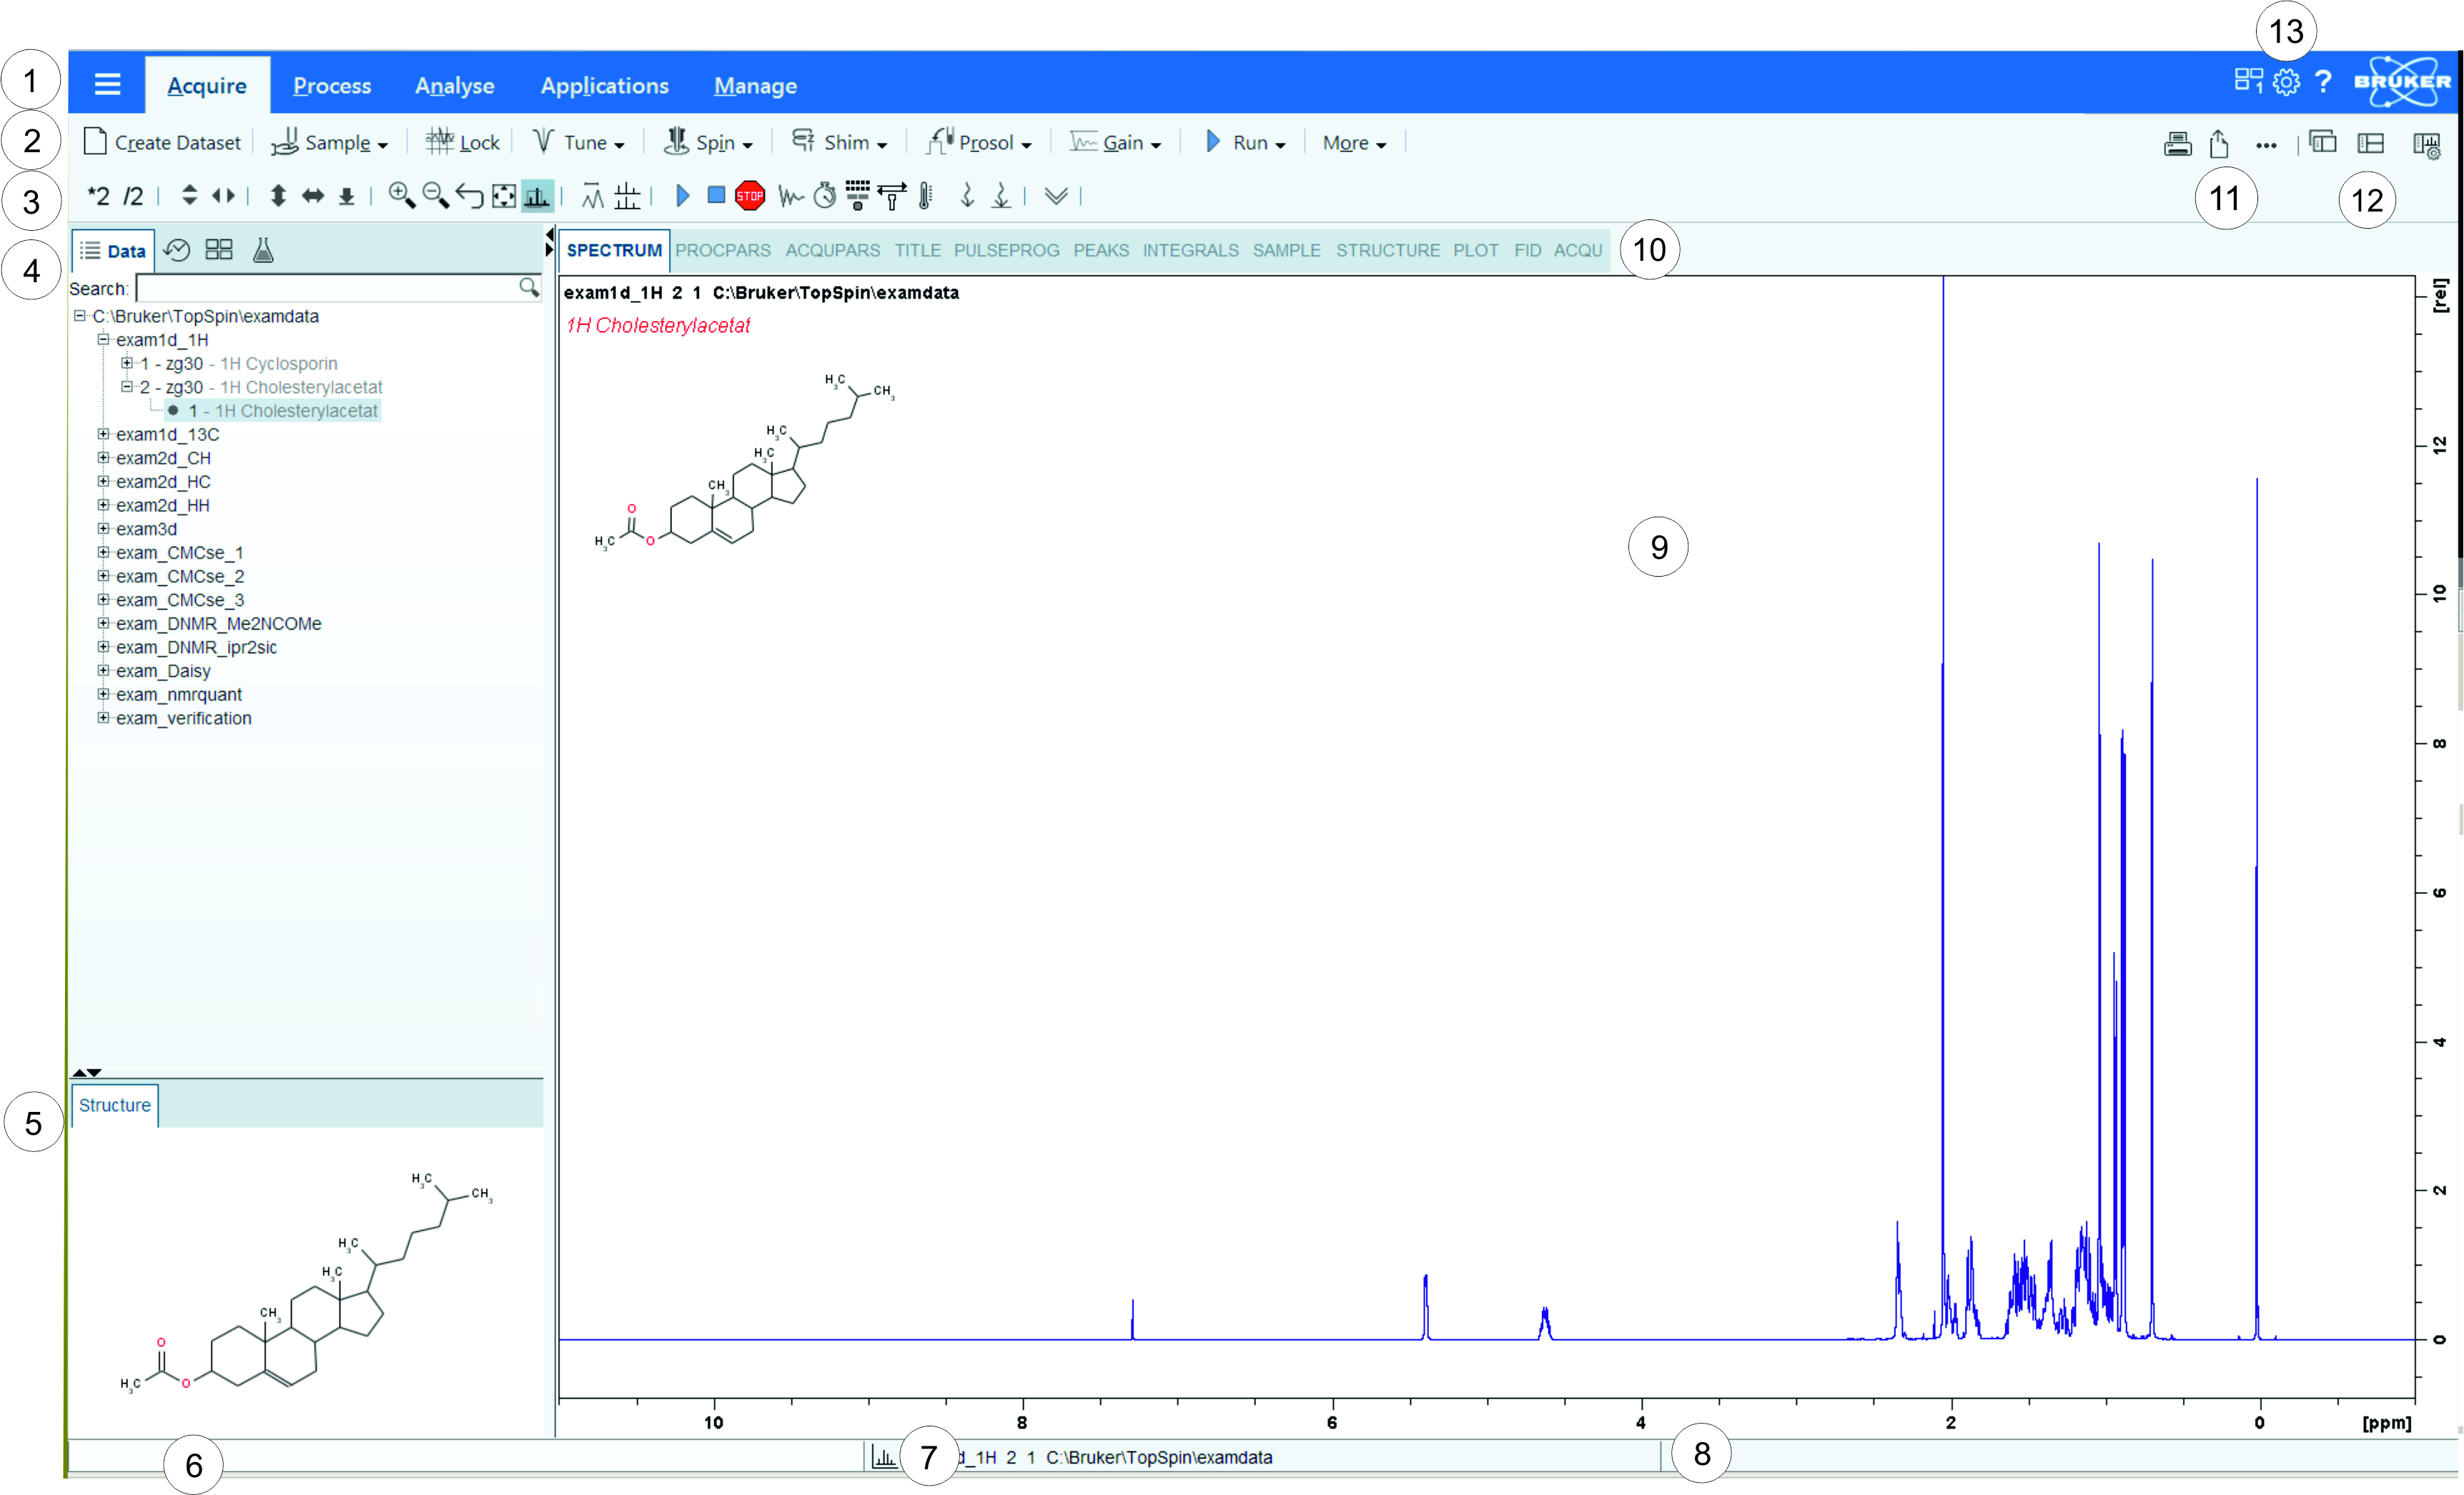
Task: Collapse the exam1d_1H tree node
Action: point(103,340)
